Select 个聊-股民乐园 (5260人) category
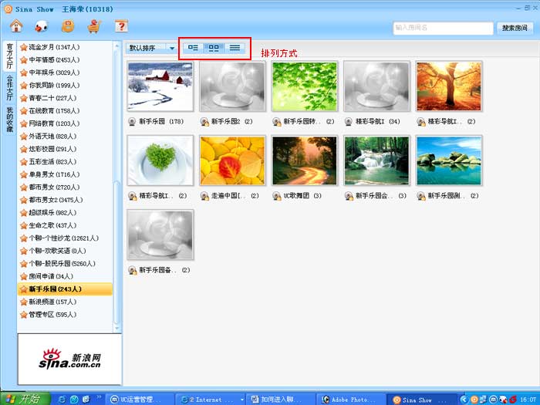Viewport: 540px width, 405px height. (65, 264)
